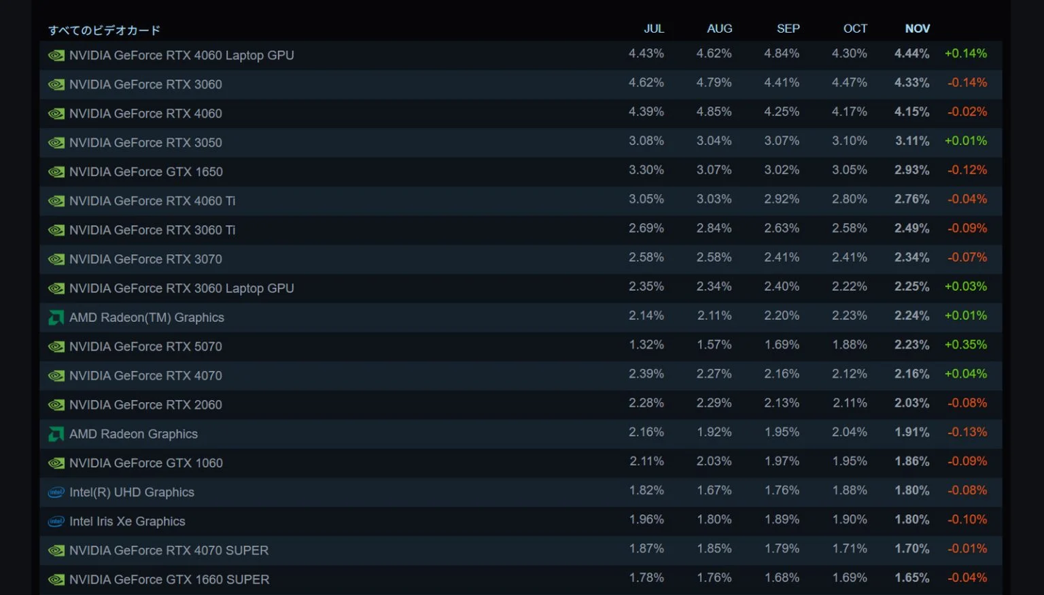Click the AMD logo beside AMD Radeon Graphics

tap(56, 433)
